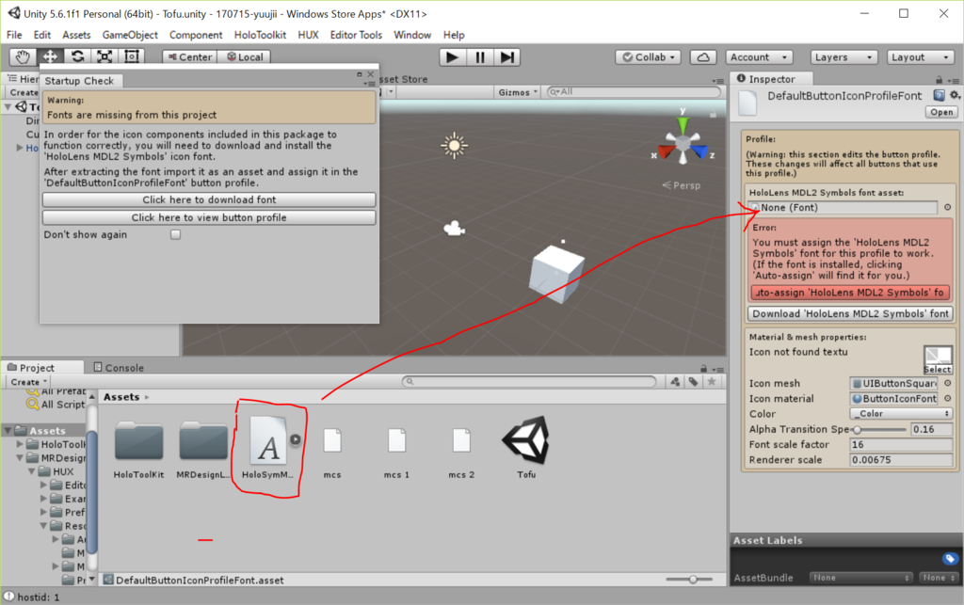Toggle pivot Center mode

(190, 57)
